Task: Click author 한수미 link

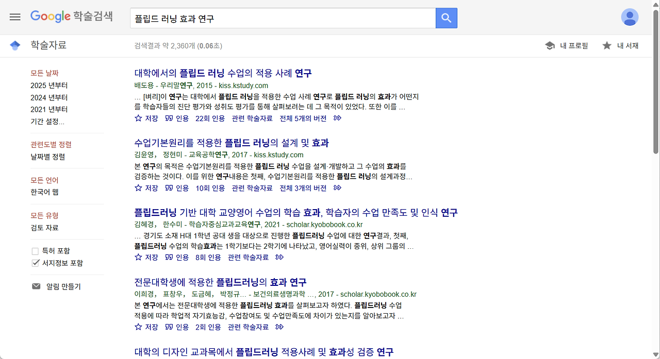Action: click(173, 225)
